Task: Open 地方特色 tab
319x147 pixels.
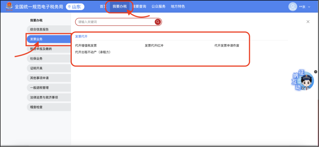Action: [178, 7]
